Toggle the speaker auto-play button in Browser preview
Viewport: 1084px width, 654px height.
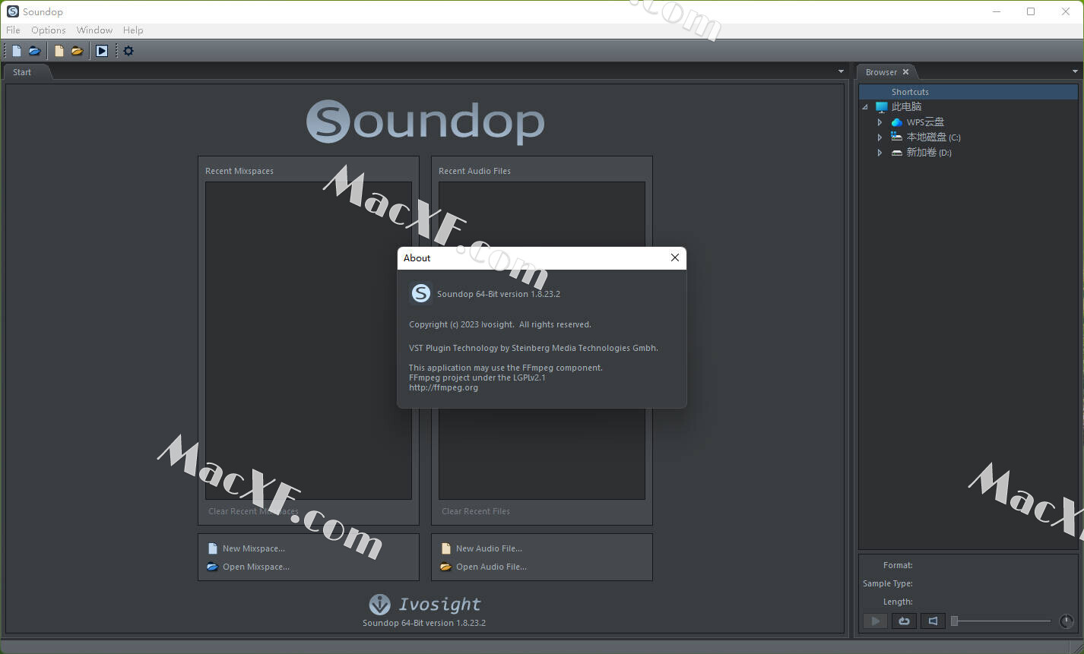pos(933,621)
